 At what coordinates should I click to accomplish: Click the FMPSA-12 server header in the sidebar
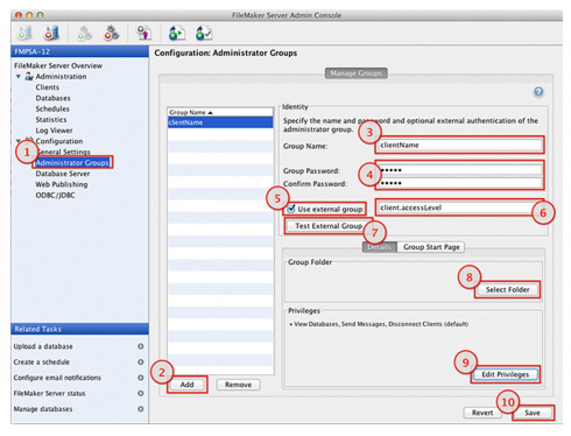coord(80,51)
